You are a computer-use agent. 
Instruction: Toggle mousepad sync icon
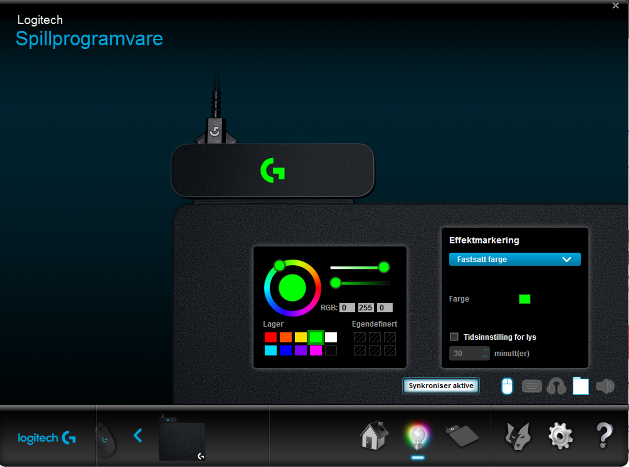coord(581,386)
